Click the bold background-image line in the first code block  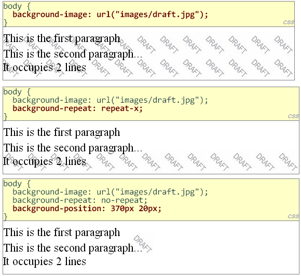pos(110,15)
